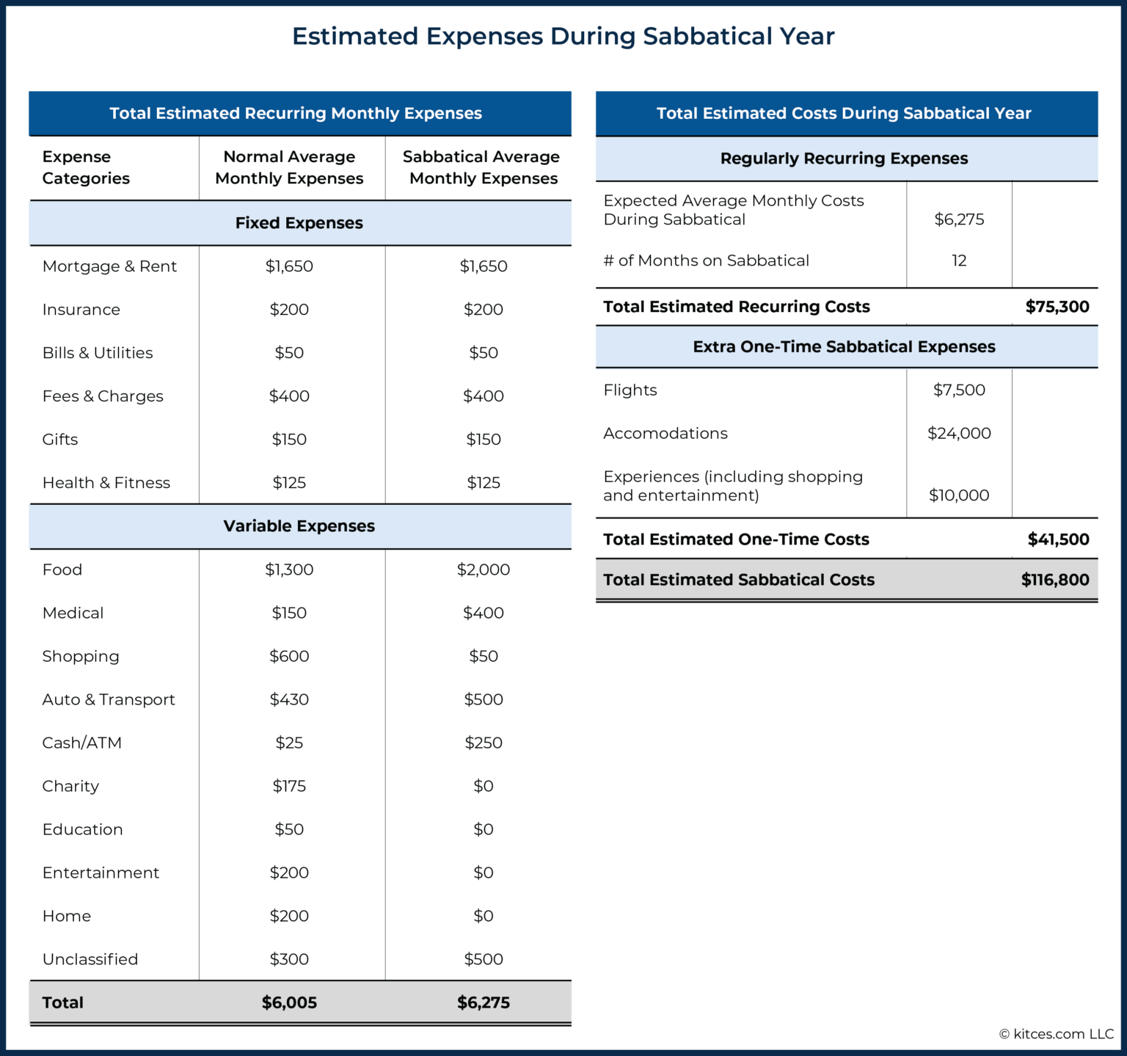Screen dimensions: 1127x1056
Task: Select the 'Auto & Transport' category label
Action: point(109,699)
